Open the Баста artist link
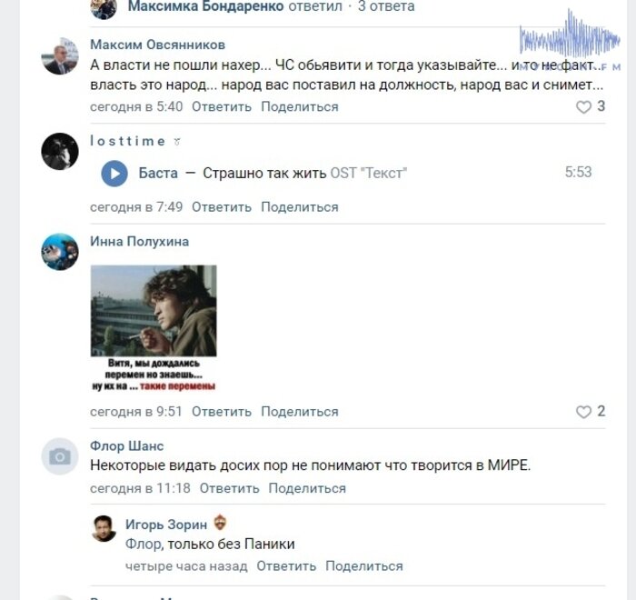The height and width of the screenshot is (600, 636). (158, 174)
